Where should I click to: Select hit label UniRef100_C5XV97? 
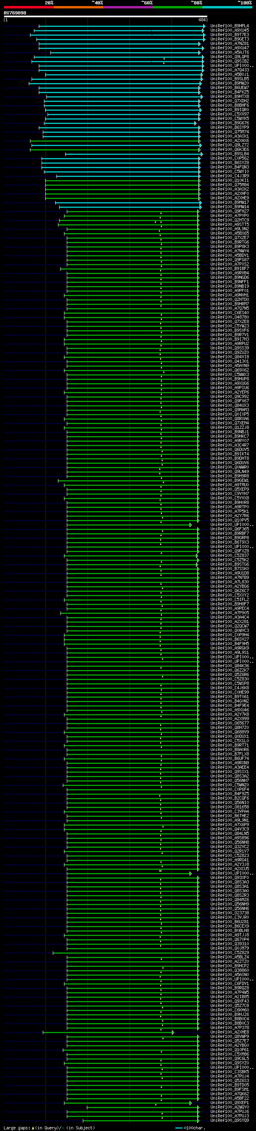pyautogui.click(x=230, y=114)
